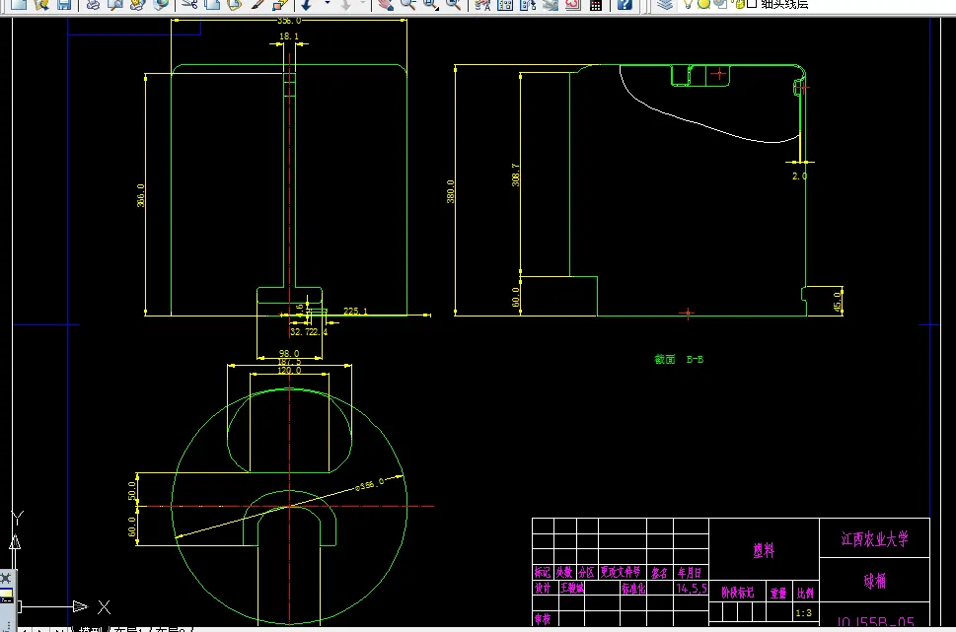956x632 pixels.
Task: Select the 225.1 dimension text
Action: pyautogui.click(x=355, y=311)
